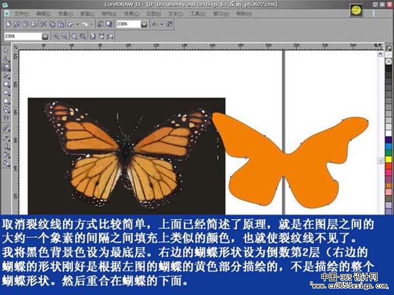Pick the orange swatch in color palette
The height and width of the screenshot is (295, 394).
pyautogui.click(x=389, y=186)
